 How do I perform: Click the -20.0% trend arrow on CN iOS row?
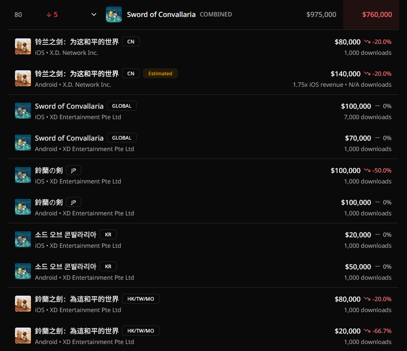367,42
